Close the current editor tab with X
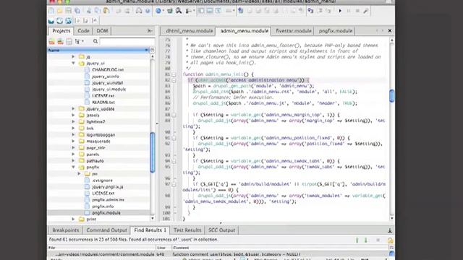The image size is (463, 260). click(390, 30)
